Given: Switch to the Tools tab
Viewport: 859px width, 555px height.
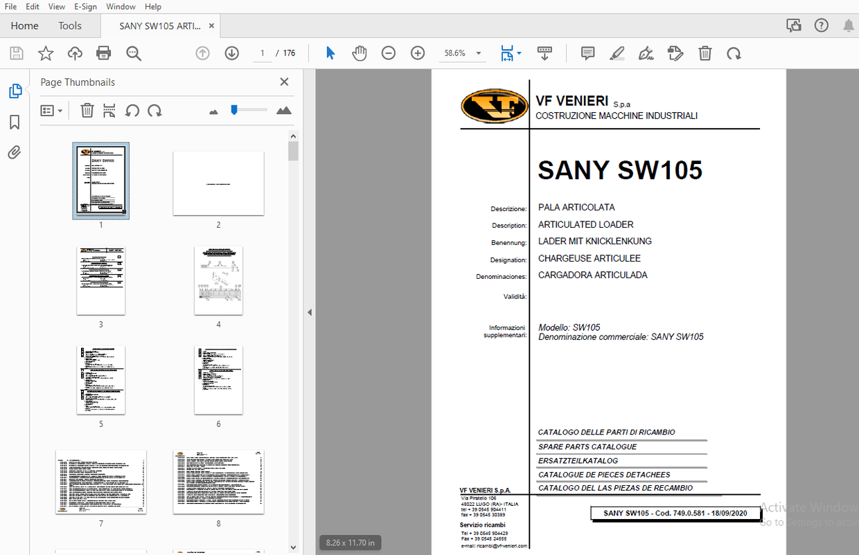Looking at the screenshot, I should (69, 26).
